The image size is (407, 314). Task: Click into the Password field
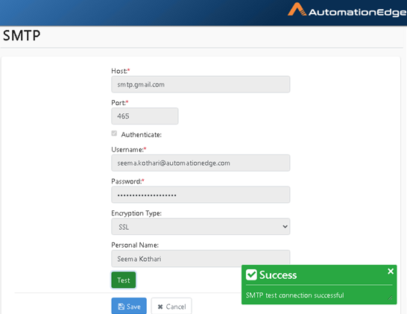point(201,195)
